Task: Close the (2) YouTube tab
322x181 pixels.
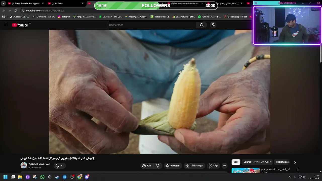Action: pyautogui.click(x=83, y=4)
